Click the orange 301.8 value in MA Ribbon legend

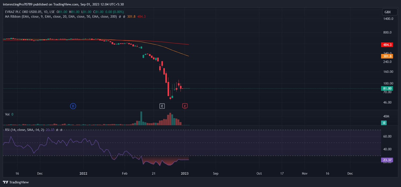tap(131, 17)
